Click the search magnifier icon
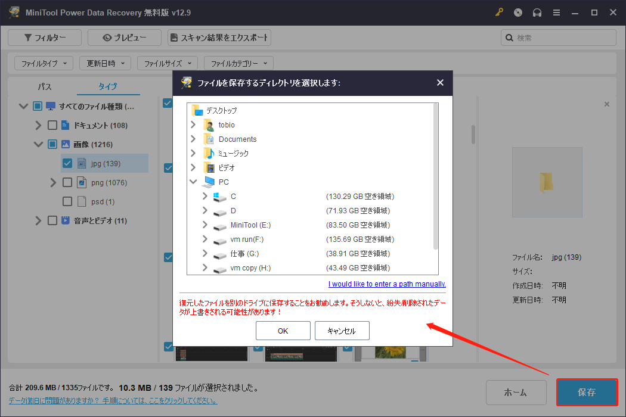The image size is (626, 417). pos(509,38)
